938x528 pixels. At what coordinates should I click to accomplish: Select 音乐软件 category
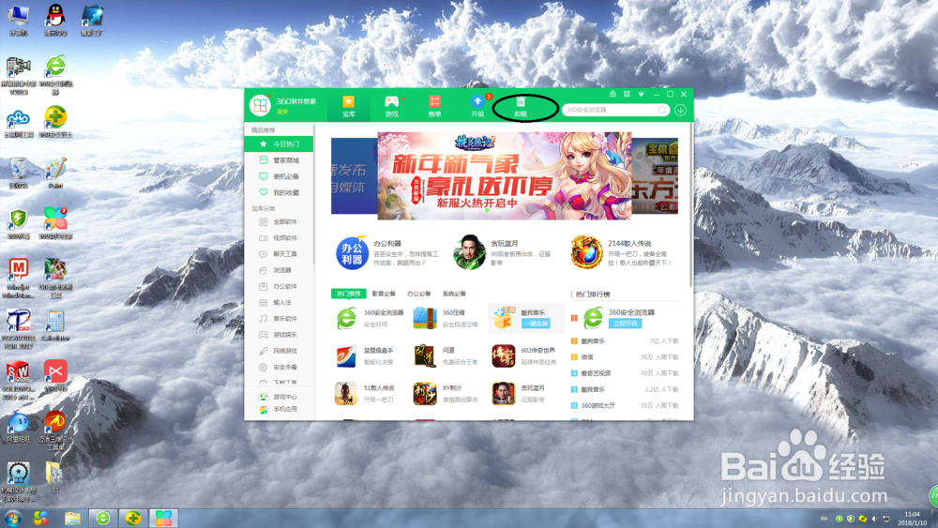[279, 319]
